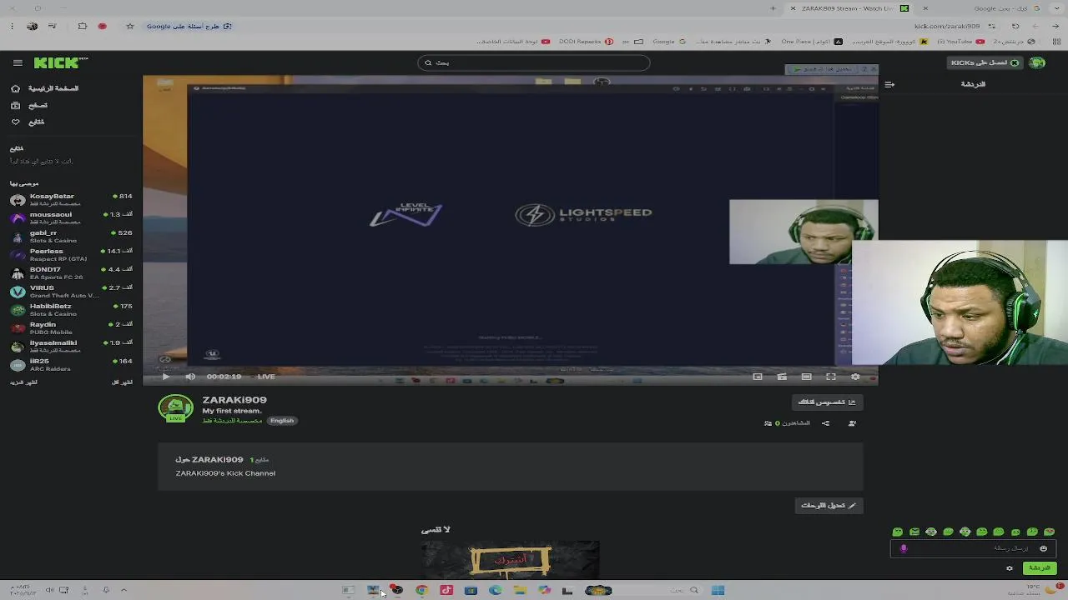Click the Kick search field
Screen dimensions: 1068x600
coord(534,62)
